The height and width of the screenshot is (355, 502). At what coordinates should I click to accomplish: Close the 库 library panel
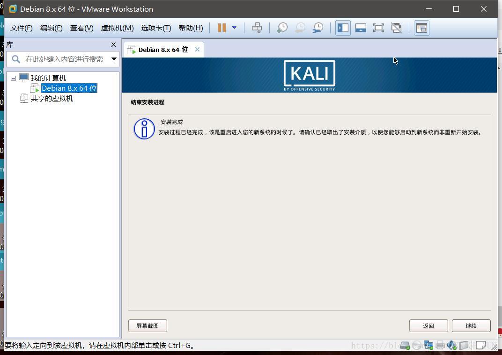click(x=113, y=45)
